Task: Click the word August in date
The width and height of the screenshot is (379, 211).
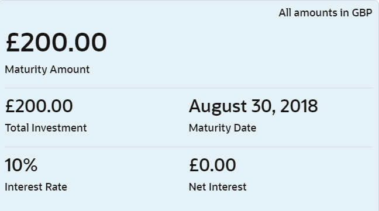Action: (218, 107)
